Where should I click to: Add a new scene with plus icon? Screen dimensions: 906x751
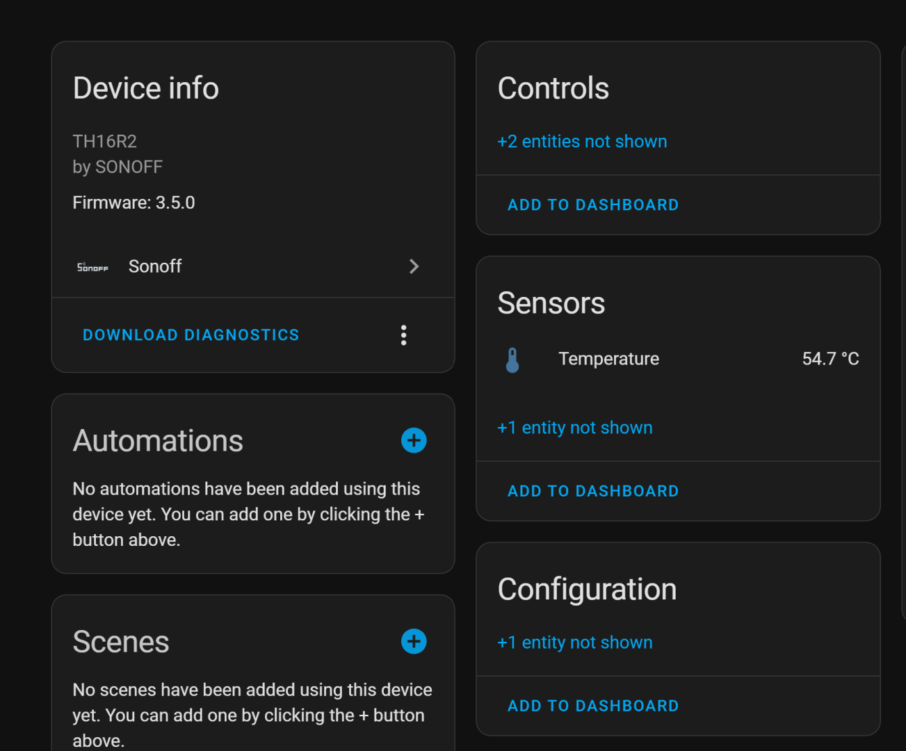click(414, 641)
